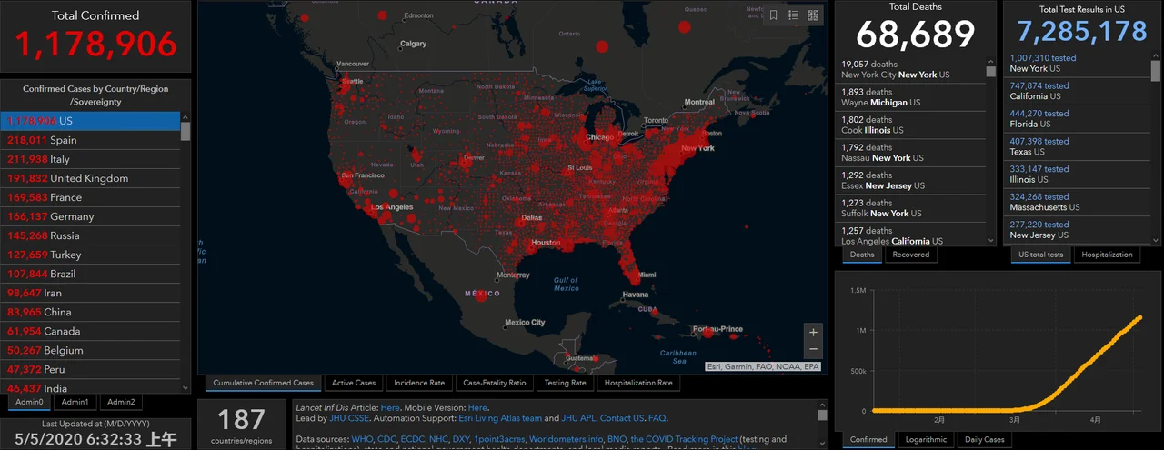The height and width of the screenshot is (450, 1164).
Task: Open the US total tests tab
Action: (x=1041, y=255)
